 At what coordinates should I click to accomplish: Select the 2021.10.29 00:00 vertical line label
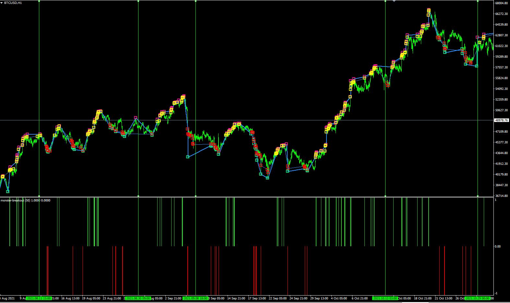coord(478,298)
